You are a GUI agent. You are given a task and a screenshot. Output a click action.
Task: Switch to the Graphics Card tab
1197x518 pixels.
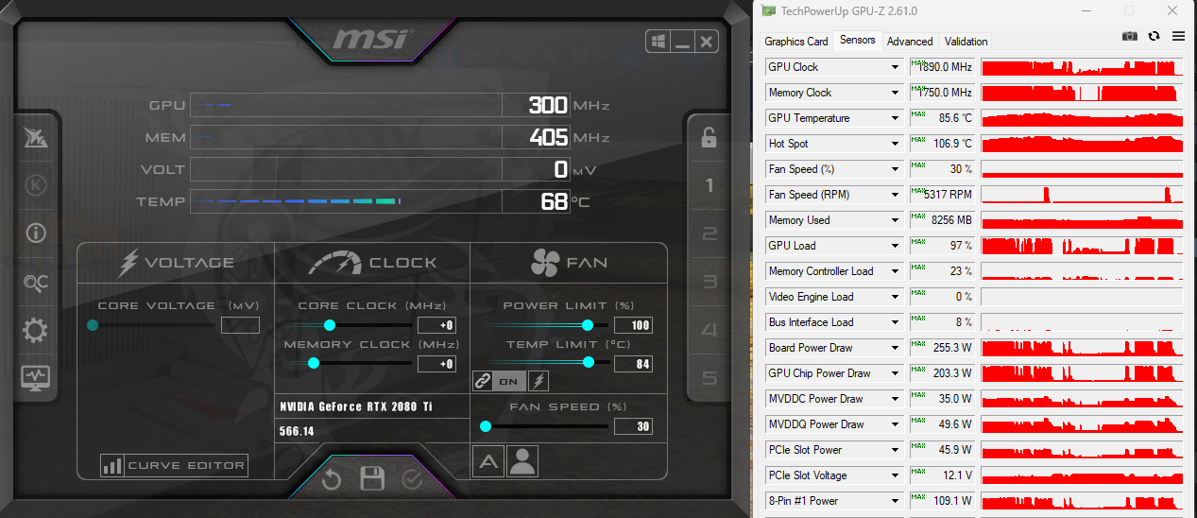tap(796, 42)
